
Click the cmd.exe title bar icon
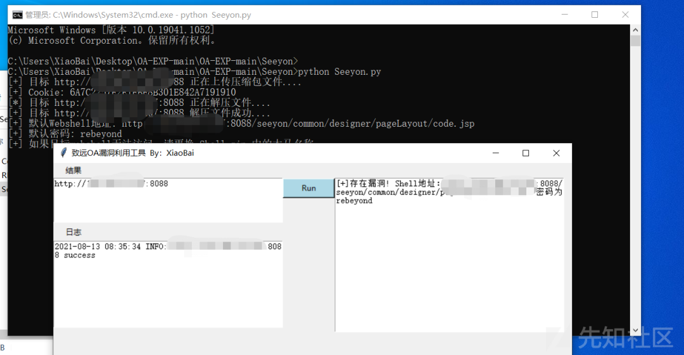18,15
